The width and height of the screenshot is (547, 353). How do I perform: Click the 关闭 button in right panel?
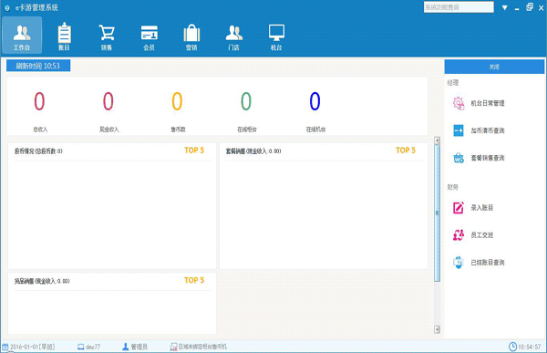[x=494, y=67]
